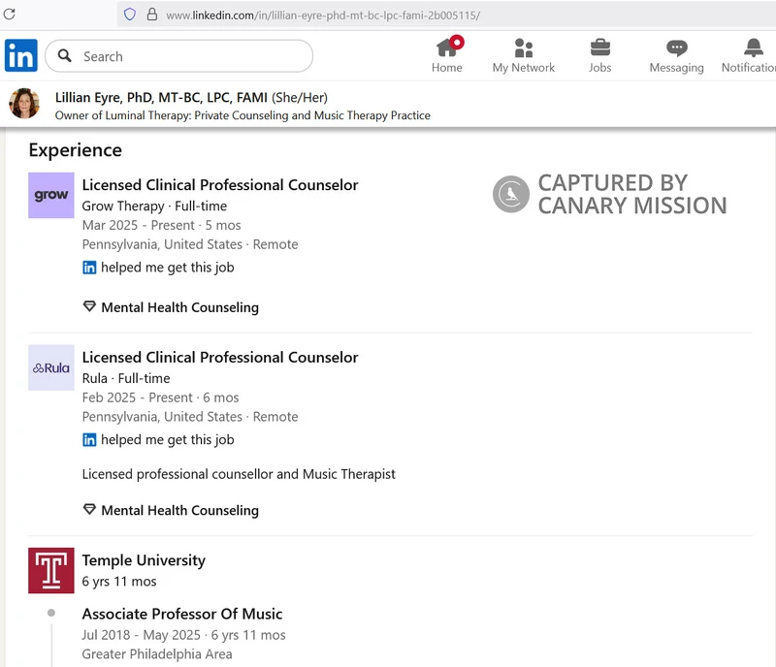The image size is (776, 667).
Task: Focus the LinkedIn Search field
Action: point(178,56)
